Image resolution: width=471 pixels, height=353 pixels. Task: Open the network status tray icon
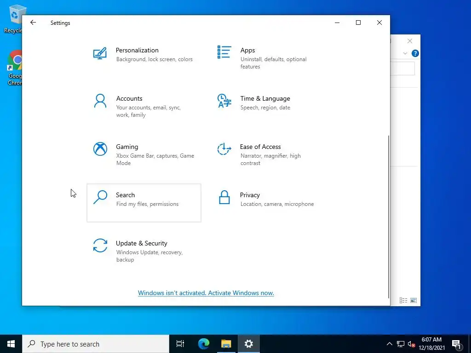(401, 344)
